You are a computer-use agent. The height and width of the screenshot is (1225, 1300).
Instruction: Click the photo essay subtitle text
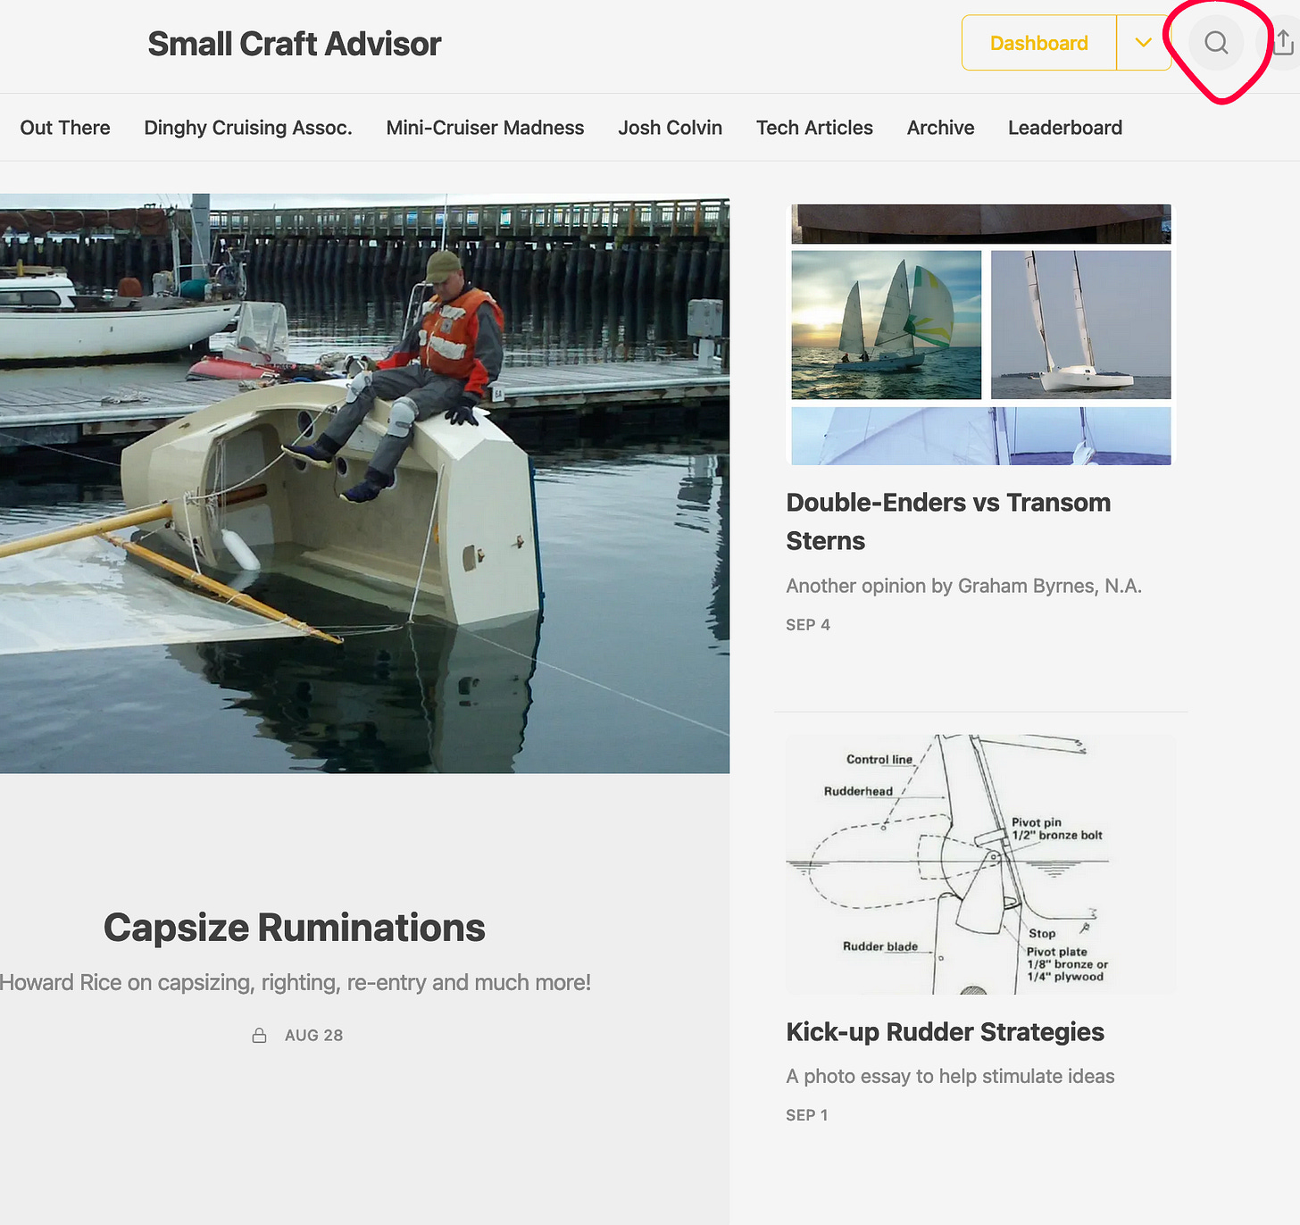click(951, 1076)
